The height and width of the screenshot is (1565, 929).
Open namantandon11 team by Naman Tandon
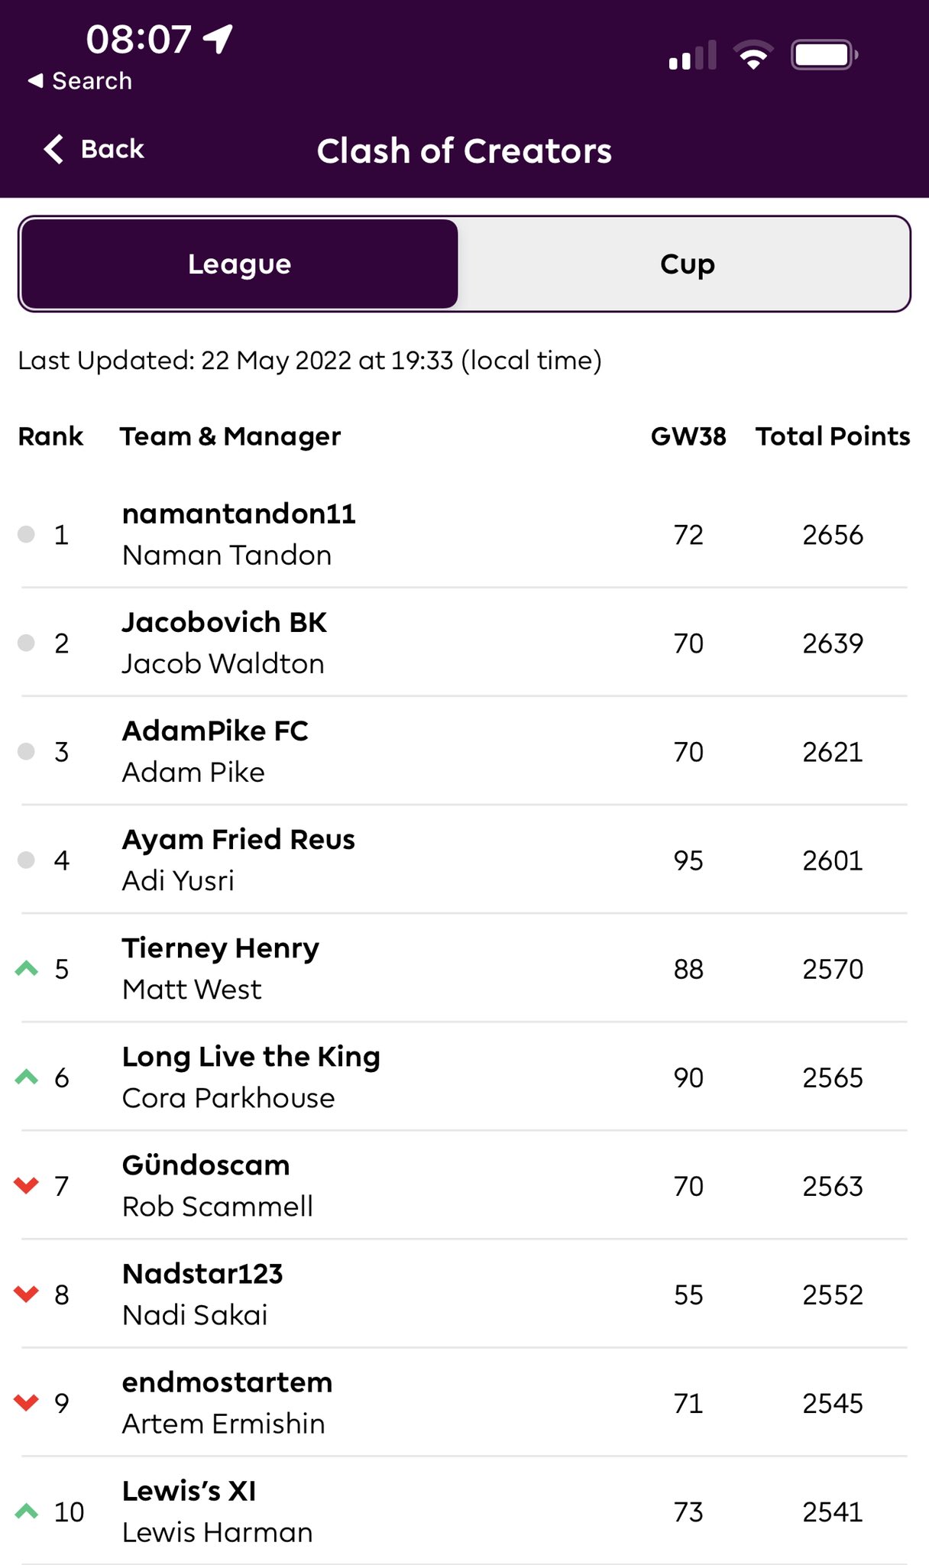click(464, 534)
